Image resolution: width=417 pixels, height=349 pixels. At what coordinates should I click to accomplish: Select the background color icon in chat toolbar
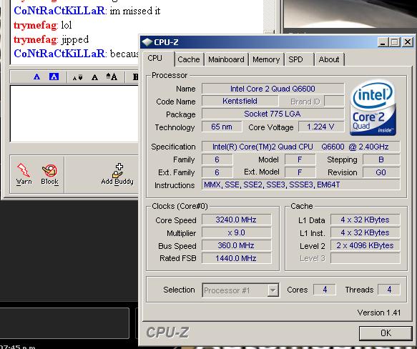pyautogui.click(x=54, y=77)
